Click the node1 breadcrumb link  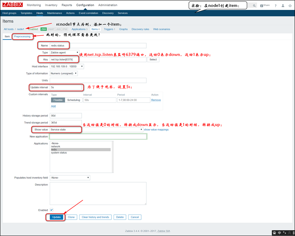pos(21,29)
